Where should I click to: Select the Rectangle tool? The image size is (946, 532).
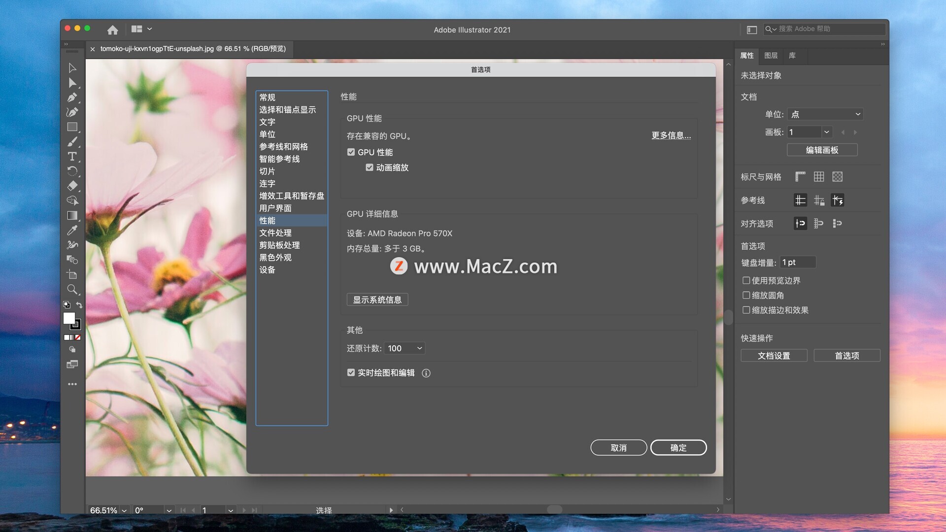pos(72,127)
